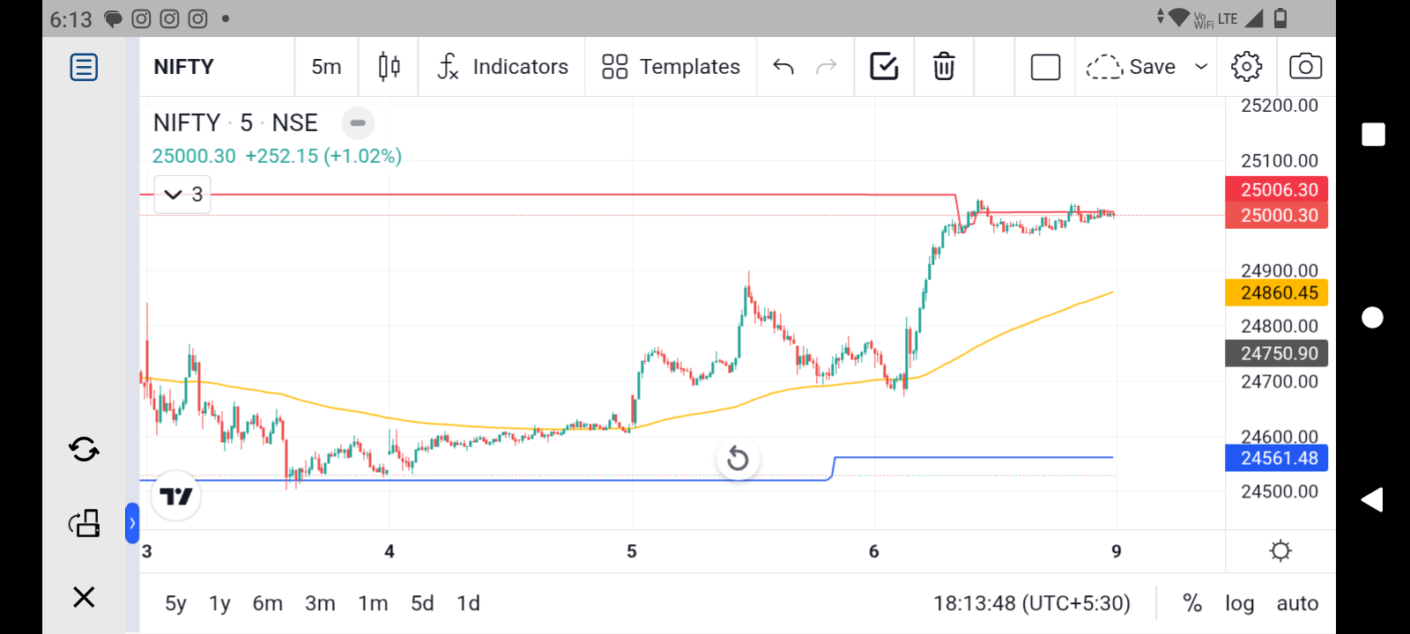Toggle auto scale mode
Viewport: 1410px width, 634px height.
pos(1297,603)
